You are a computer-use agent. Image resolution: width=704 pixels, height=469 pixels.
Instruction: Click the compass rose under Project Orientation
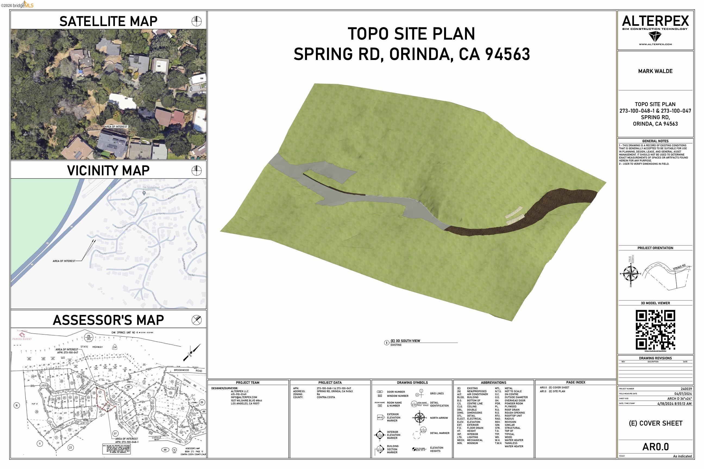[x=630, y=273]
